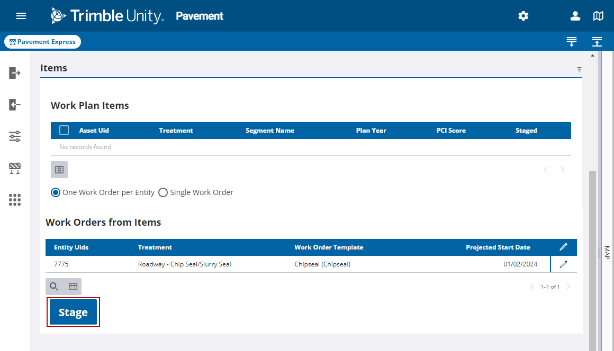Open the user profile icon

click(x=575, y=16)
